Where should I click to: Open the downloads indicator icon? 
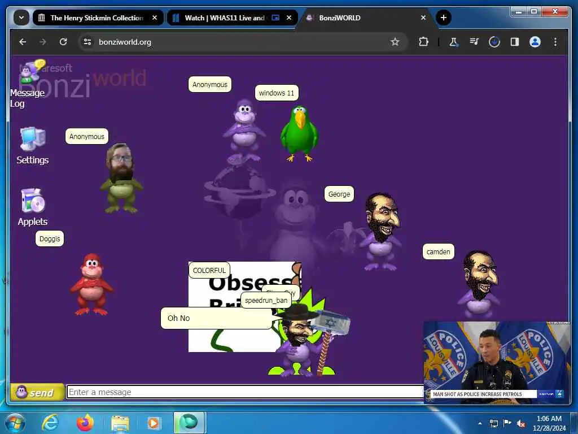(x=494, y=42)
